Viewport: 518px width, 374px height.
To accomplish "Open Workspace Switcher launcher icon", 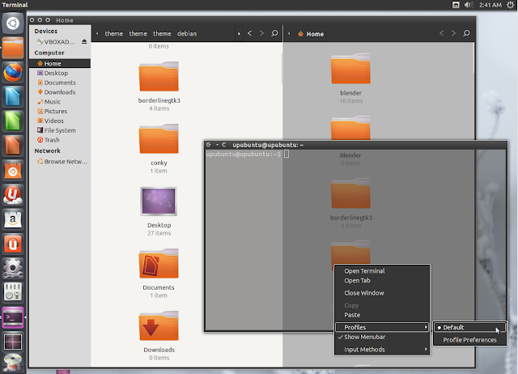I will pos(13,342).
